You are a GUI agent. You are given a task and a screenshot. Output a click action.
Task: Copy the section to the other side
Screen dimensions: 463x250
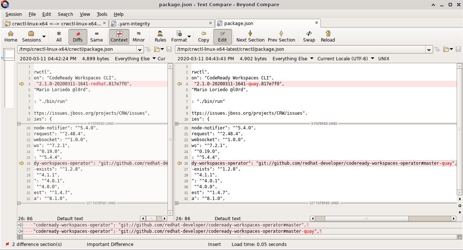(203, 36)
